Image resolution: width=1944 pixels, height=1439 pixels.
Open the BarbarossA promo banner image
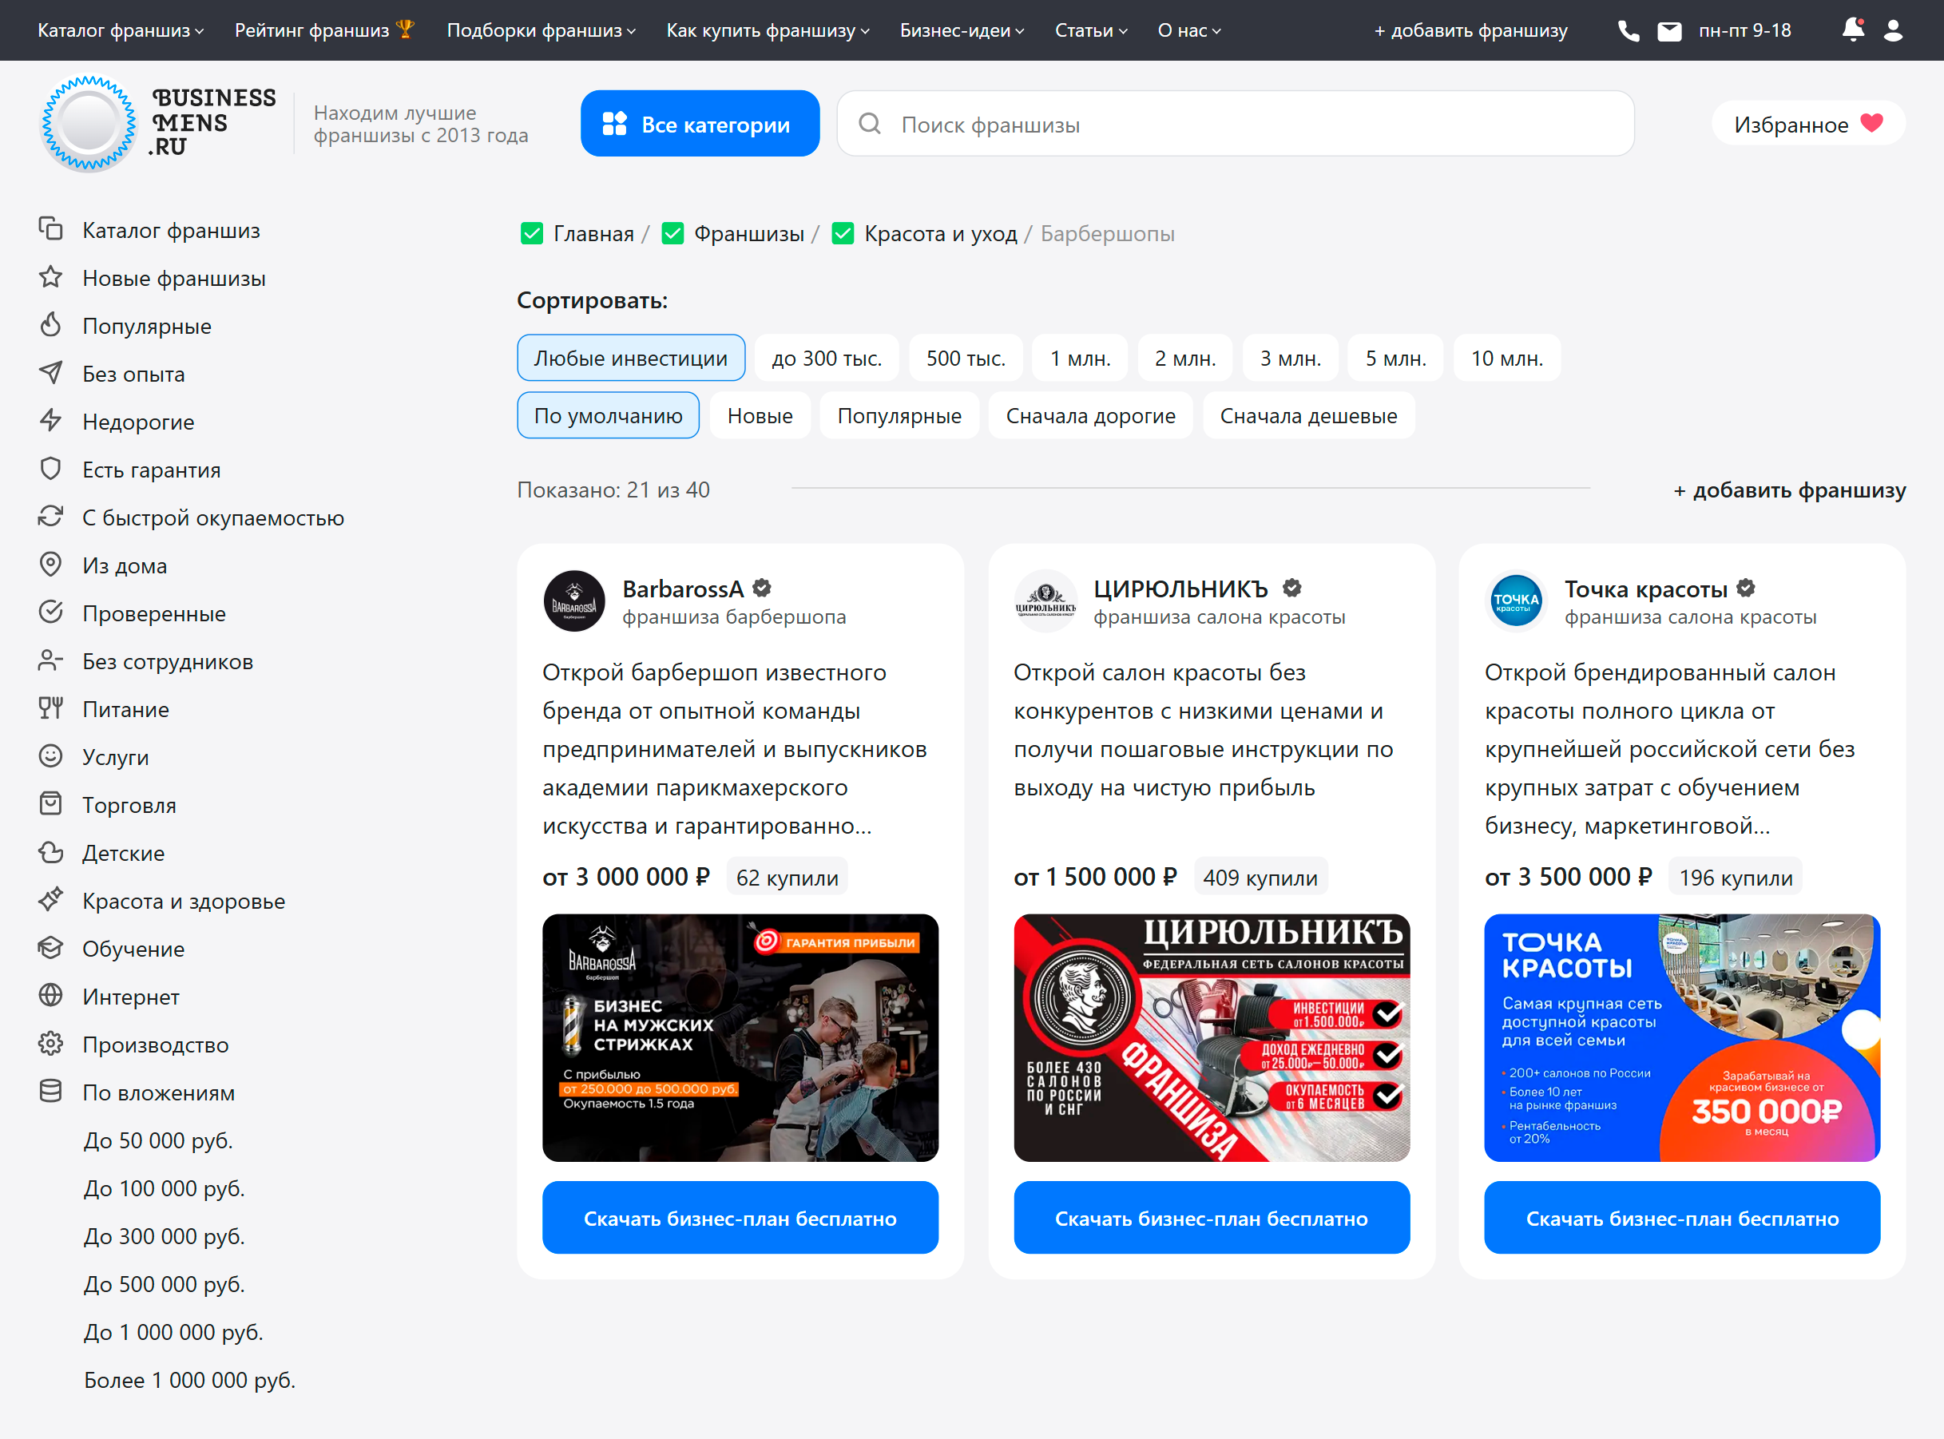740,1037
